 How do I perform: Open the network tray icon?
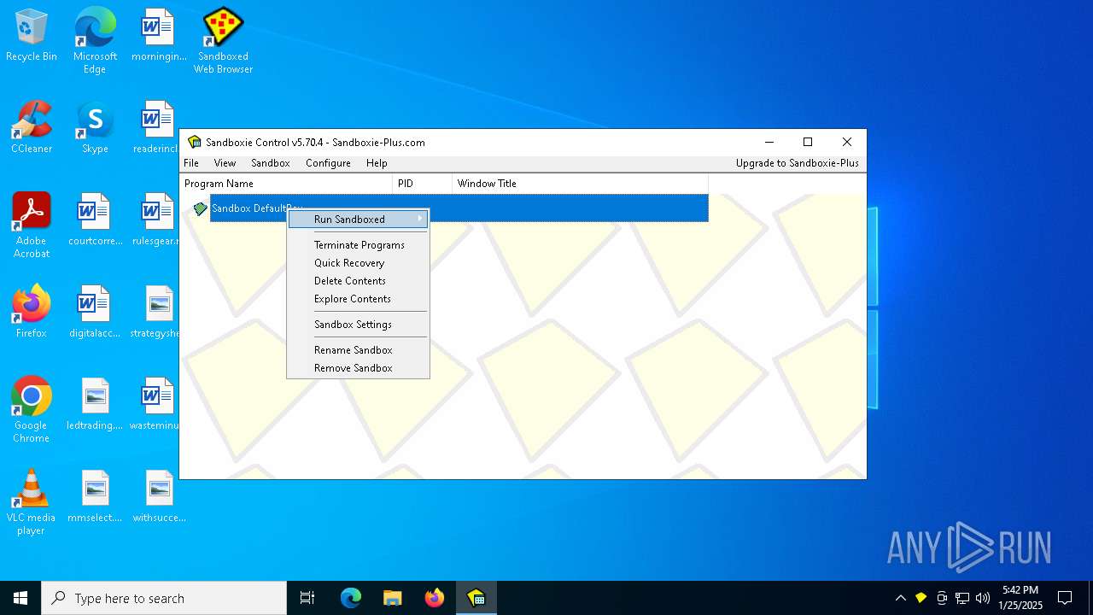962,598
